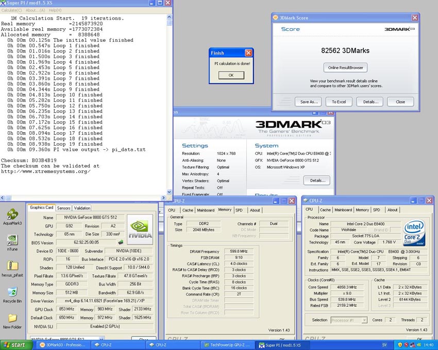This screenshot has height=350, width=438.
Task: Click the Core Voltage 1.768 V field
Action: [x=389, y=242]
